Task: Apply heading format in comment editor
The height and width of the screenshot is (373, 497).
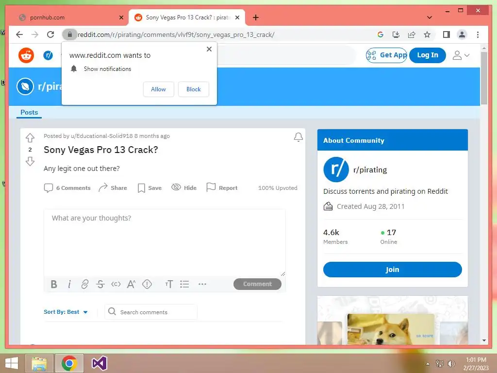Action: click(x=169, y=284)
